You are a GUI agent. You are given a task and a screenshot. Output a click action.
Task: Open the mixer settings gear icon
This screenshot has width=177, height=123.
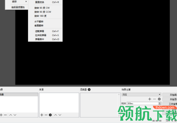(x=89, y=90)
